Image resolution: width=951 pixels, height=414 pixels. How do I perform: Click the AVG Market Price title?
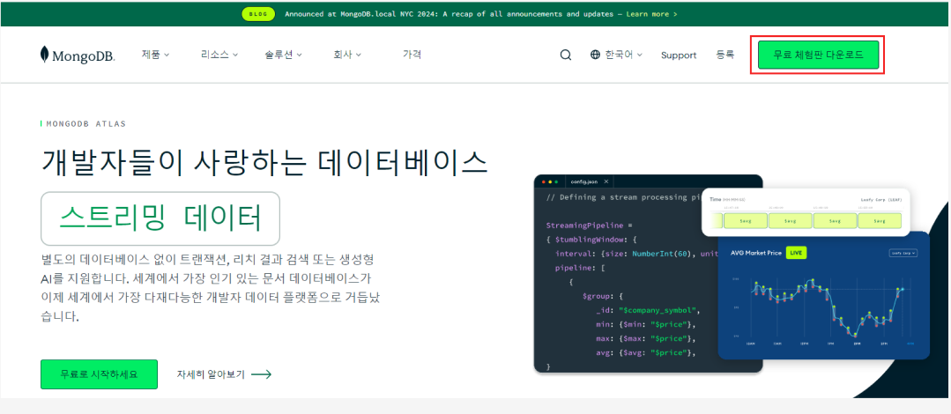755,253
